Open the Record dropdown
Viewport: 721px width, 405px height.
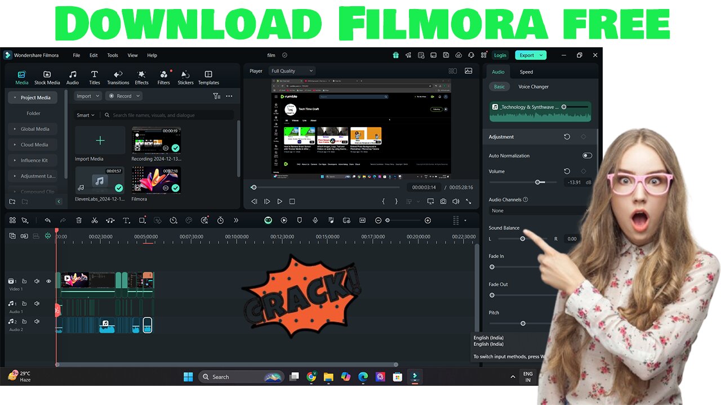123,96
